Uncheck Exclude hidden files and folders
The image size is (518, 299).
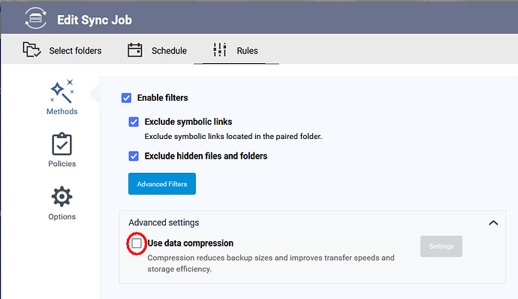tap(134, 156)
